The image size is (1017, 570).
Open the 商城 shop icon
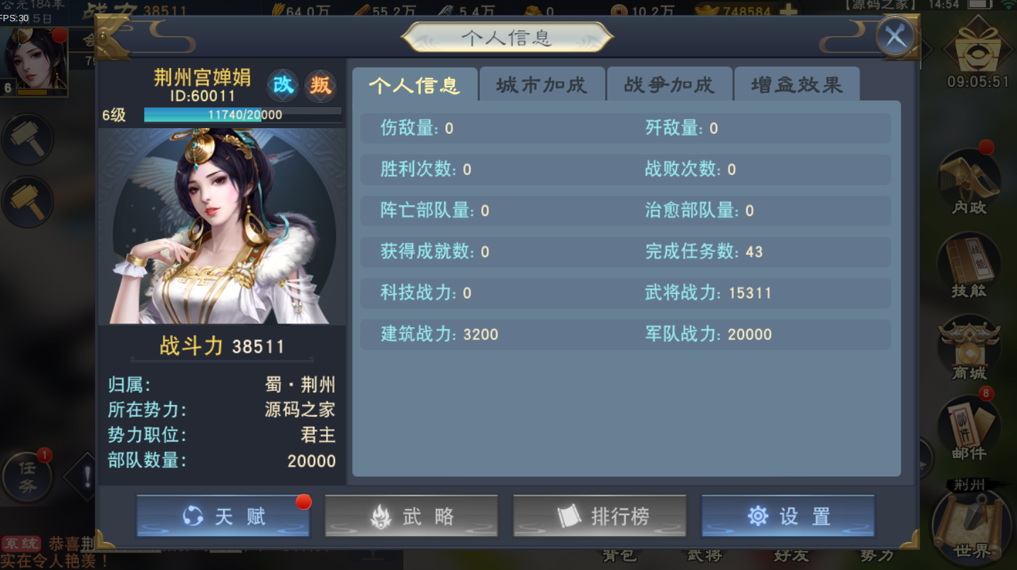point(969,348)
